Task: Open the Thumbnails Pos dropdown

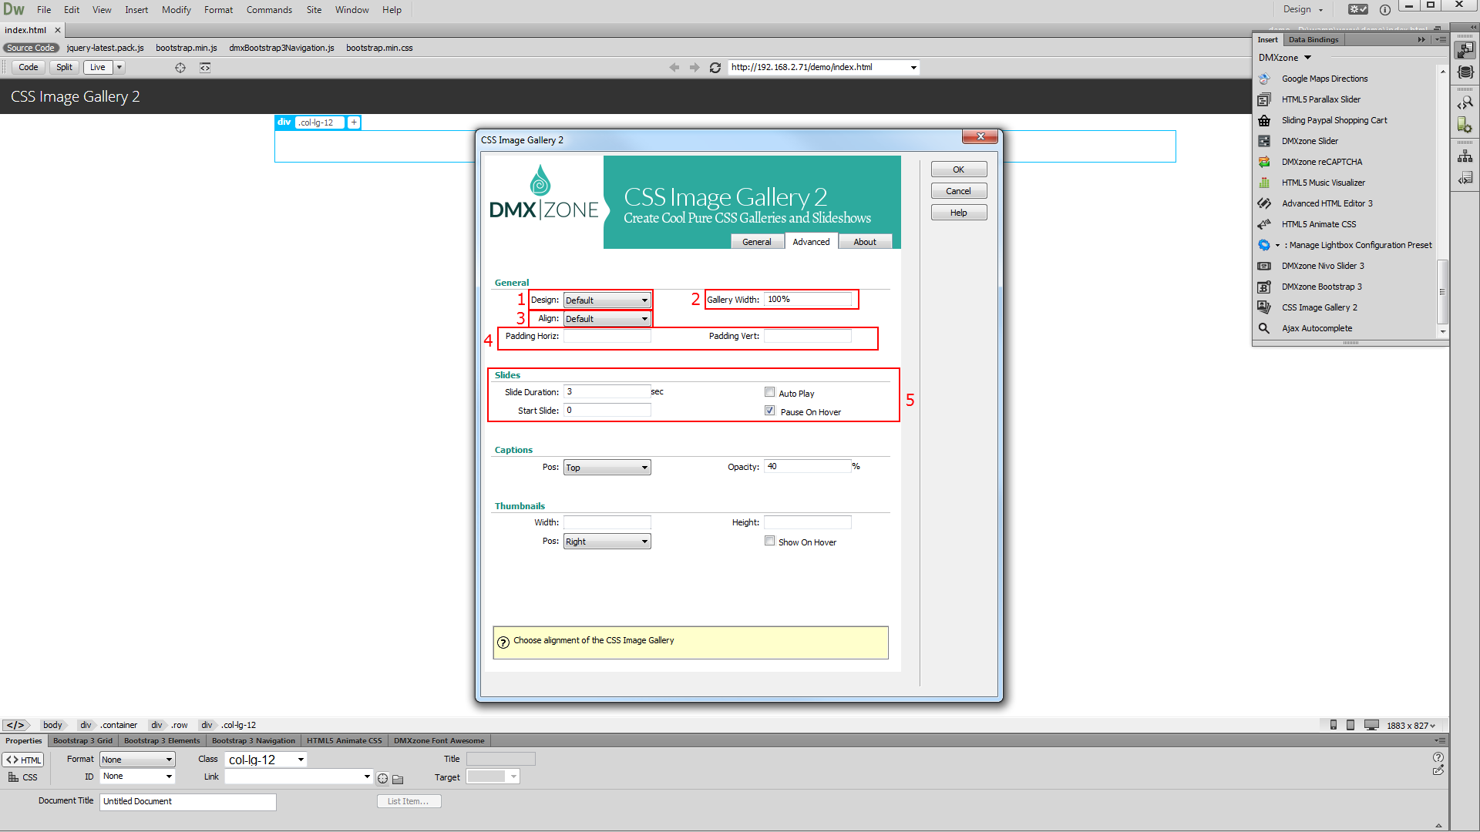Action: (x=607, y=542)
